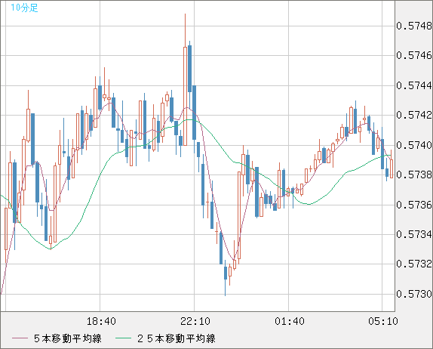The width and height of the screenshot is (433, 349).
Task: Click the 25本移動平均線 legend label
Action: click(177, 338)
